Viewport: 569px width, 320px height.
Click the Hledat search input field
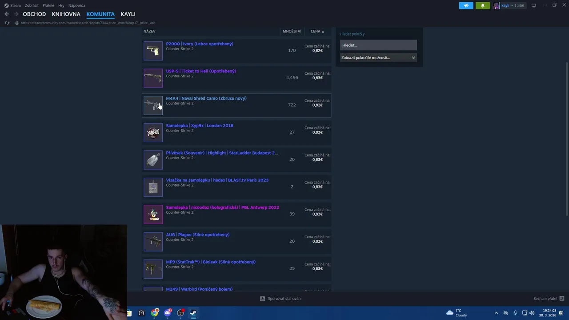pos(378,45)
